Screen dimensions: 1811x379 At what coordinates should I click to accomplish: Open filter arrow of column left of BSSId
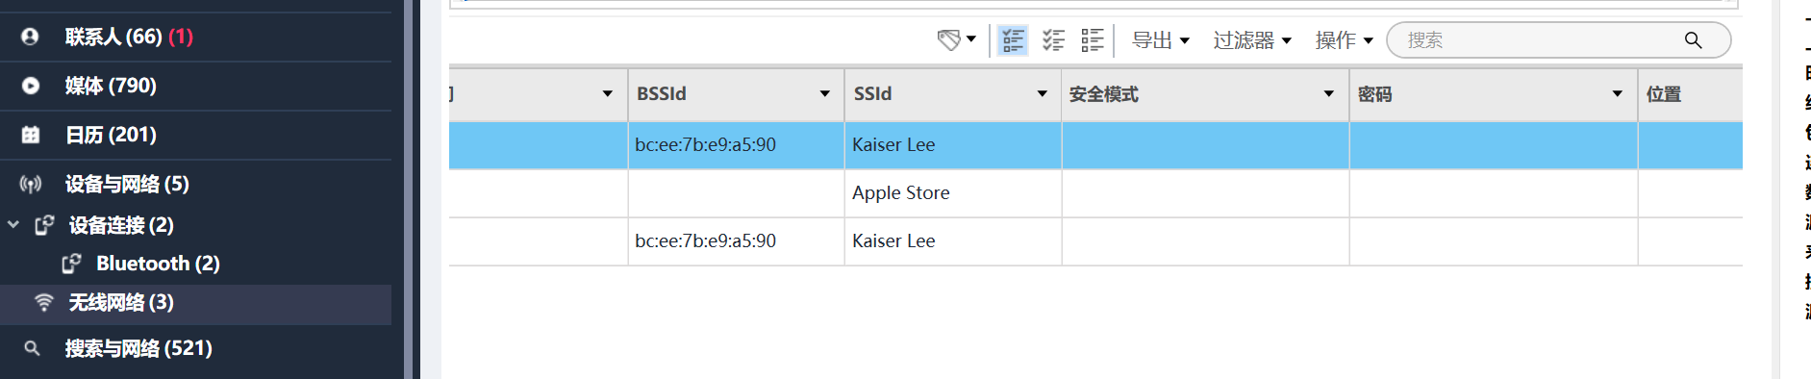(607, 94)
